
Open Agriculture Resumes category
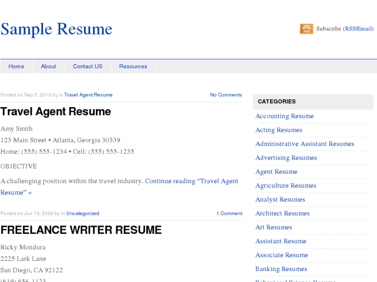(x=286, y=186)
